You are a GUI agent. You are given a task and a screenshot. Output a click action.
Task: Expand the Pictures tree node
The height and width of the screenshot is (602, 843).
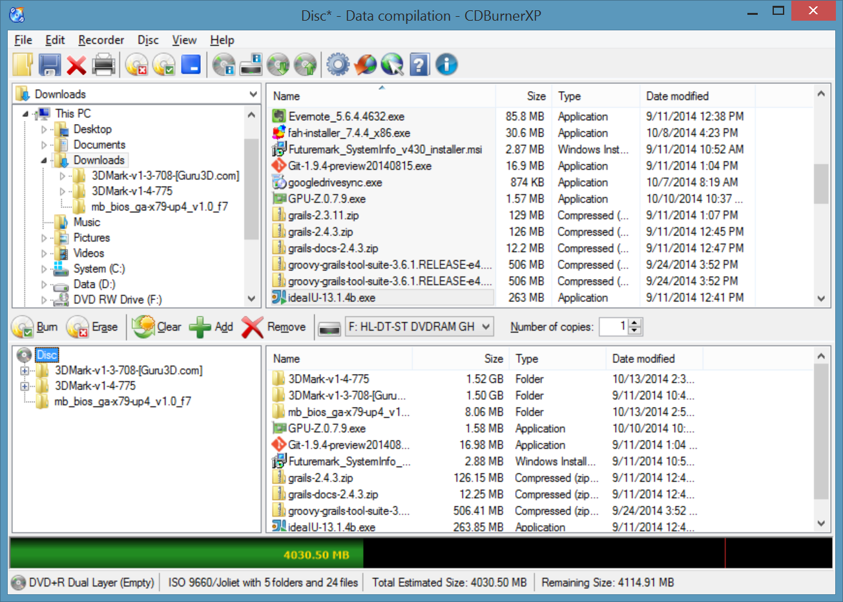44,238
